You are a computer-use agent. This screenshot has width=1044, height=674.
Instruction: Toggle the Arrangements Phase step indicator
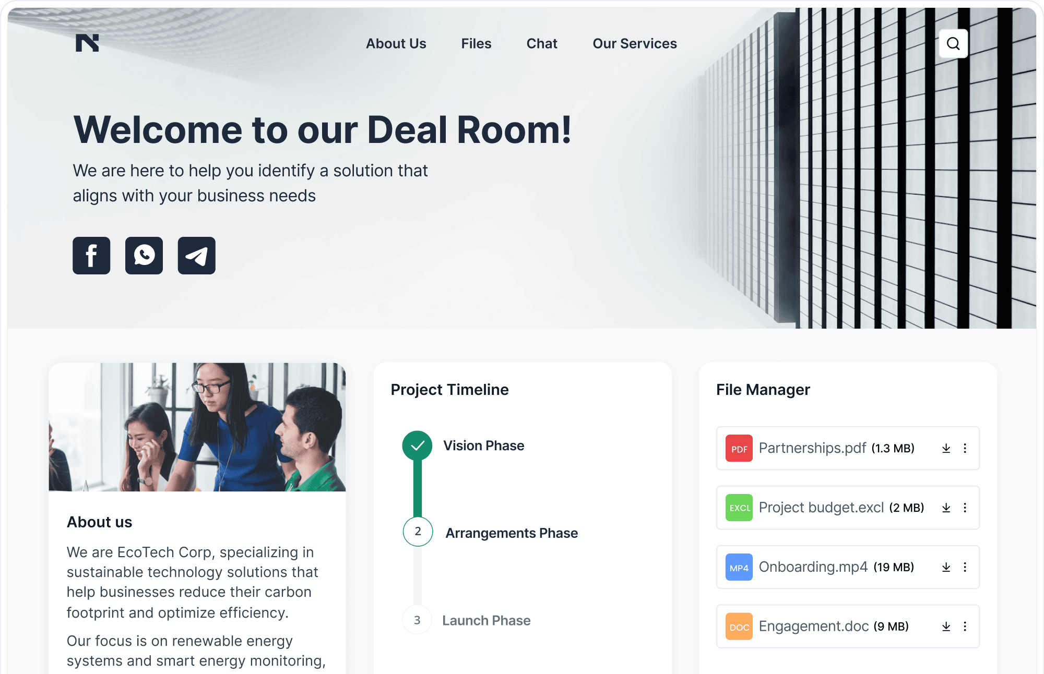click(x=418, y=533)
